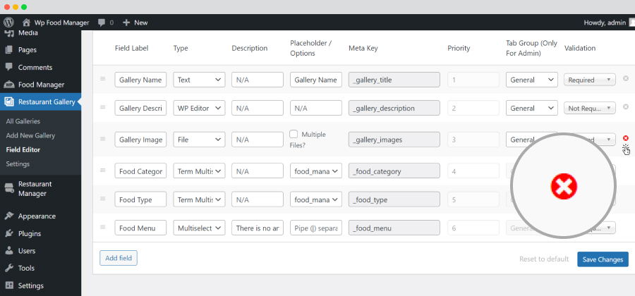Open Restaurant Manager menu
This screenshot has width=635, height=296.
click(x=40, y=188)
